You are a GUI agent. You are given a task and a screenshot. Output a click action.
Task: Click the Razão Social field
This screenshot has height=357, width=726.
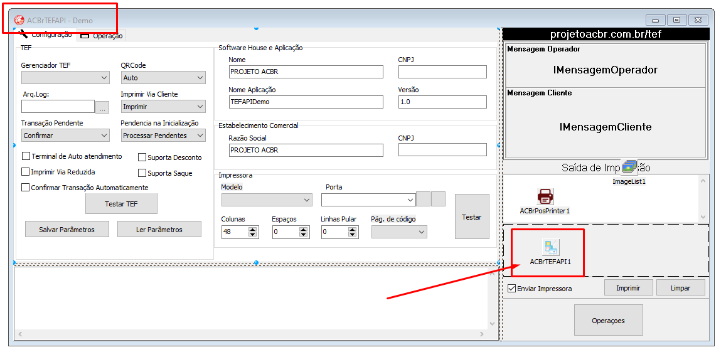[306, 150]
